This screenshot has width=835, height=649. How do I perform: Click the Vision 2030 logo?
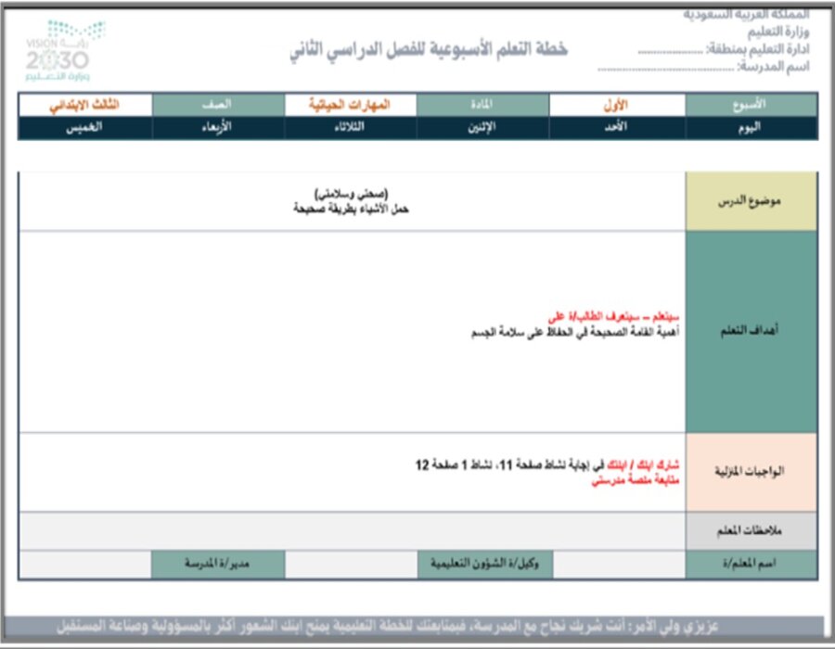coord(65,51)
